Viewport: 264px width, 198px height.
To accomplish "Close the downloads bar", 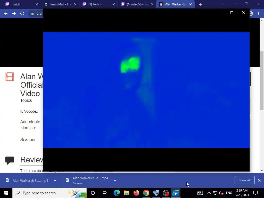I will (x=259, y=180).
